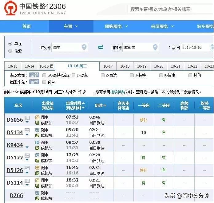Image resolution: width=214 pixels, height=203 pixels.
Task: Click location pin in 出发地 field
Action: [84, 47]
